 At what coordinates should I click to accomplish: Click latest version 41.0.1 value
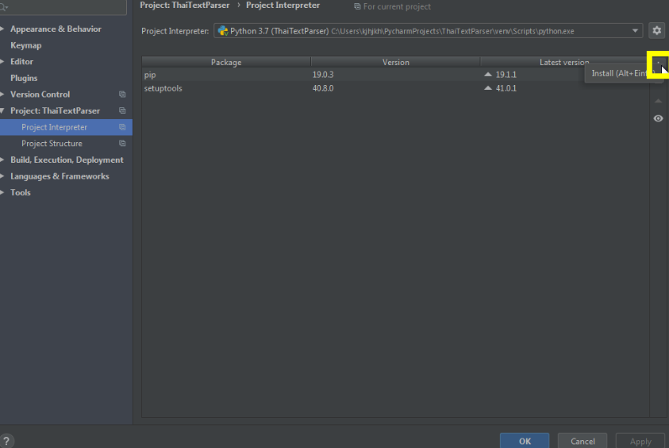506,88
